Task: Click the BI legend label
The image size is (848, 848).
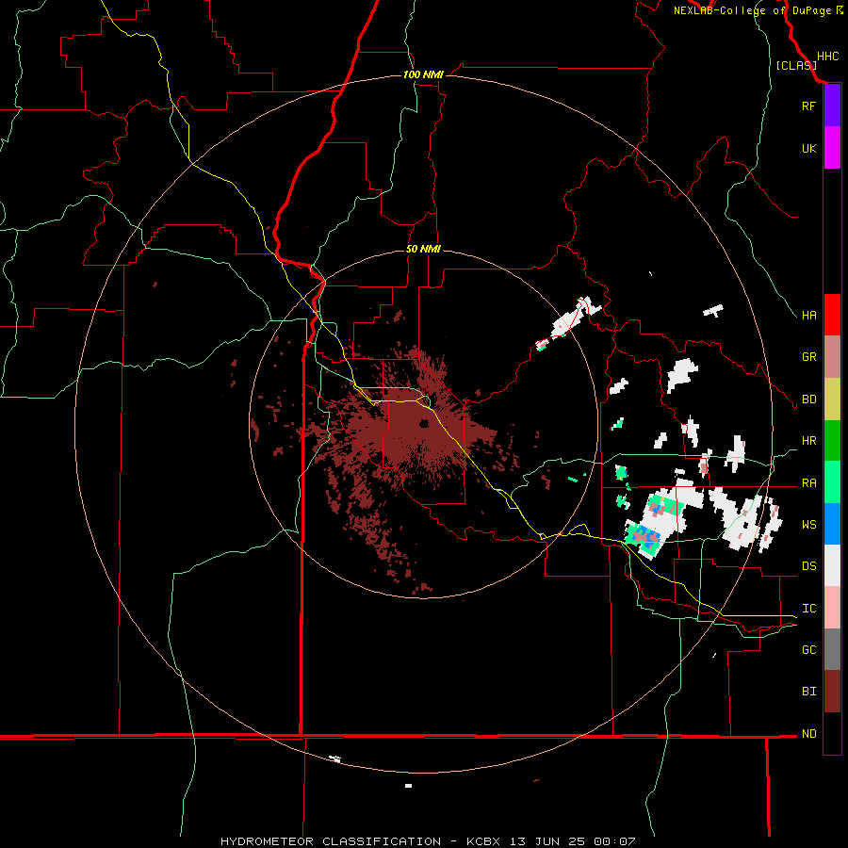Action: (x=808, y=692)
